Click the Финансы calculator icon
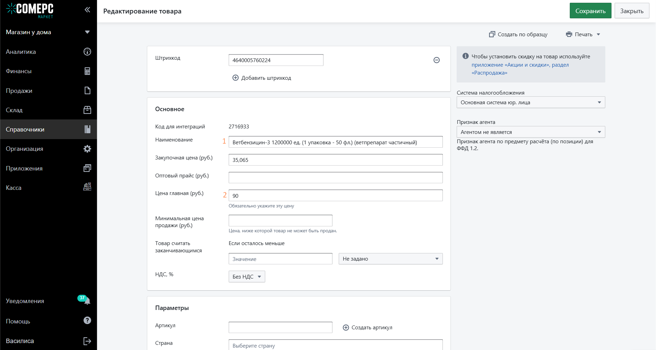The height and width of the screenshot is (350, 656). pos(87,71)
